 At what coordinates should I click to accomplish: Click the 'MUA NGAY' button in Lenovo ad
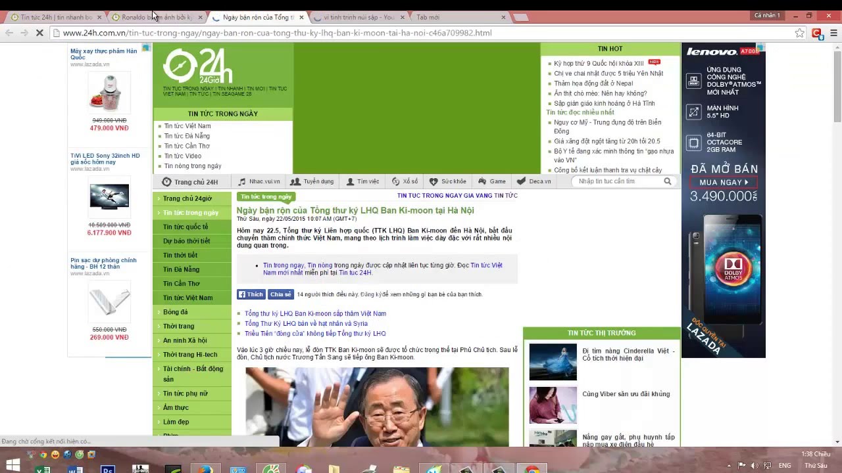click(x=724, y=182)
